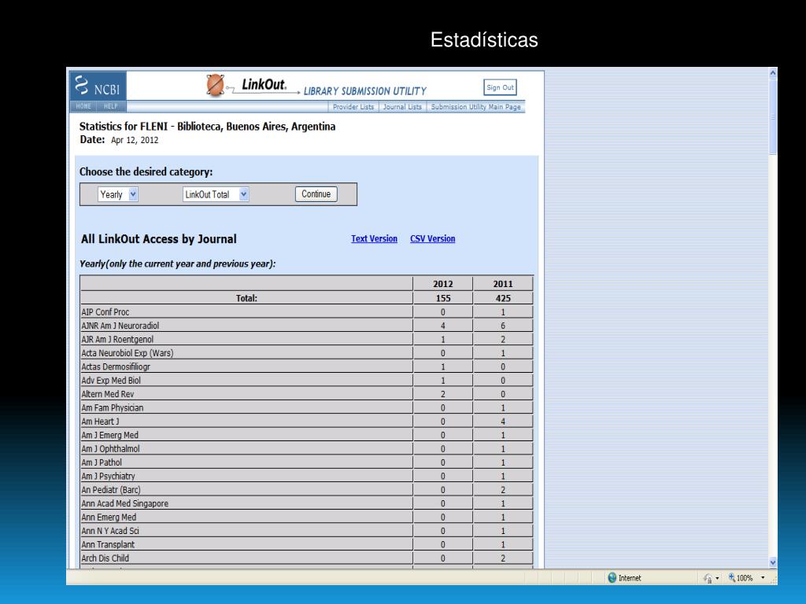806x604 pixels.
Task: Click the 2011 column header
Action: pyautogui.click(x=503, y=284)
